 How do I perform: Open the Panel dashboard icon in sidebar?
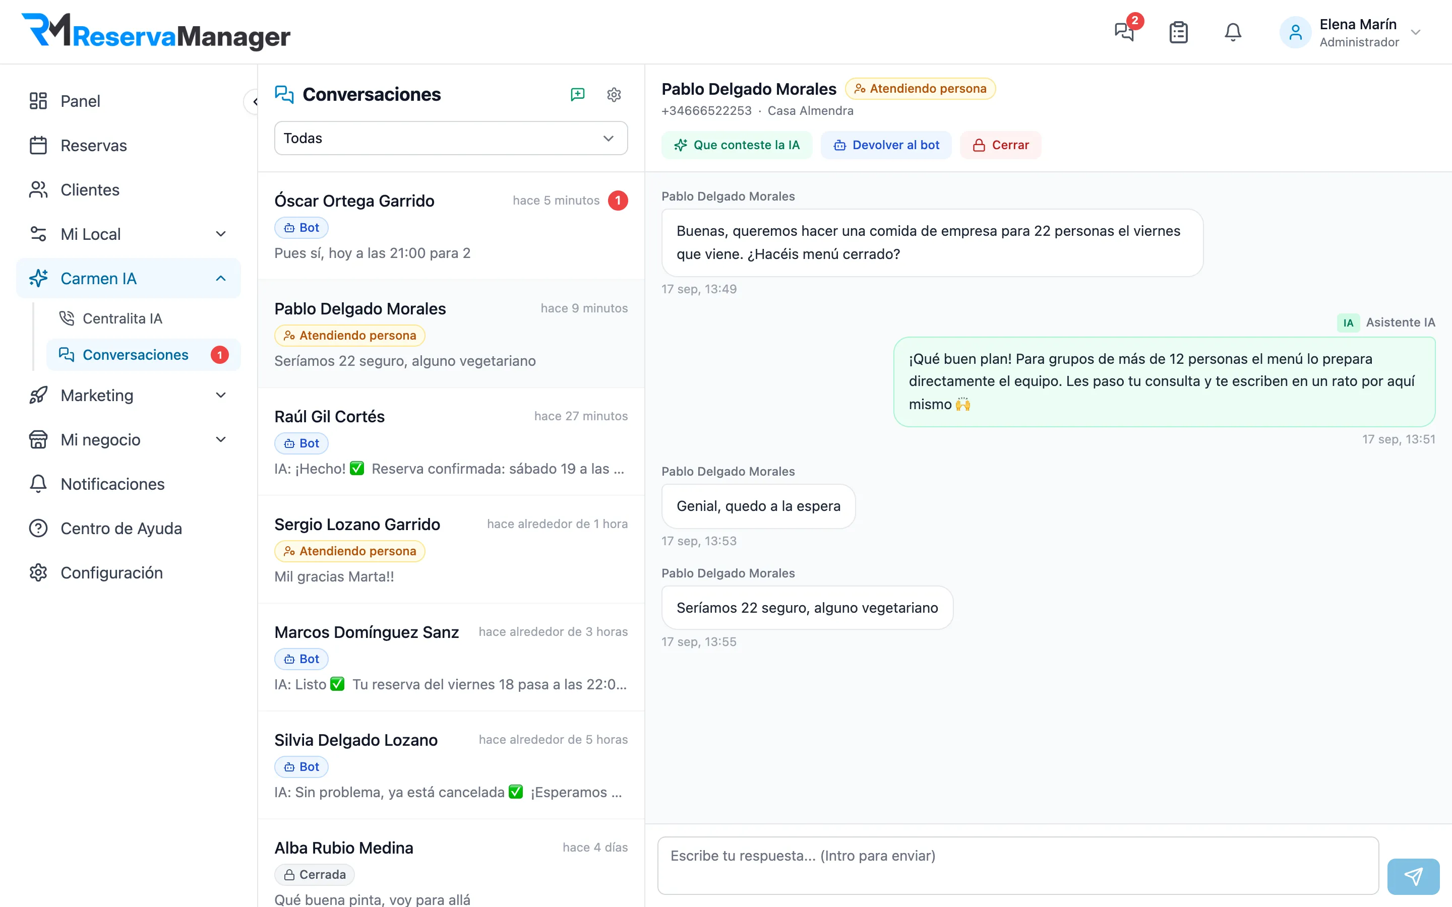(38, 101)
